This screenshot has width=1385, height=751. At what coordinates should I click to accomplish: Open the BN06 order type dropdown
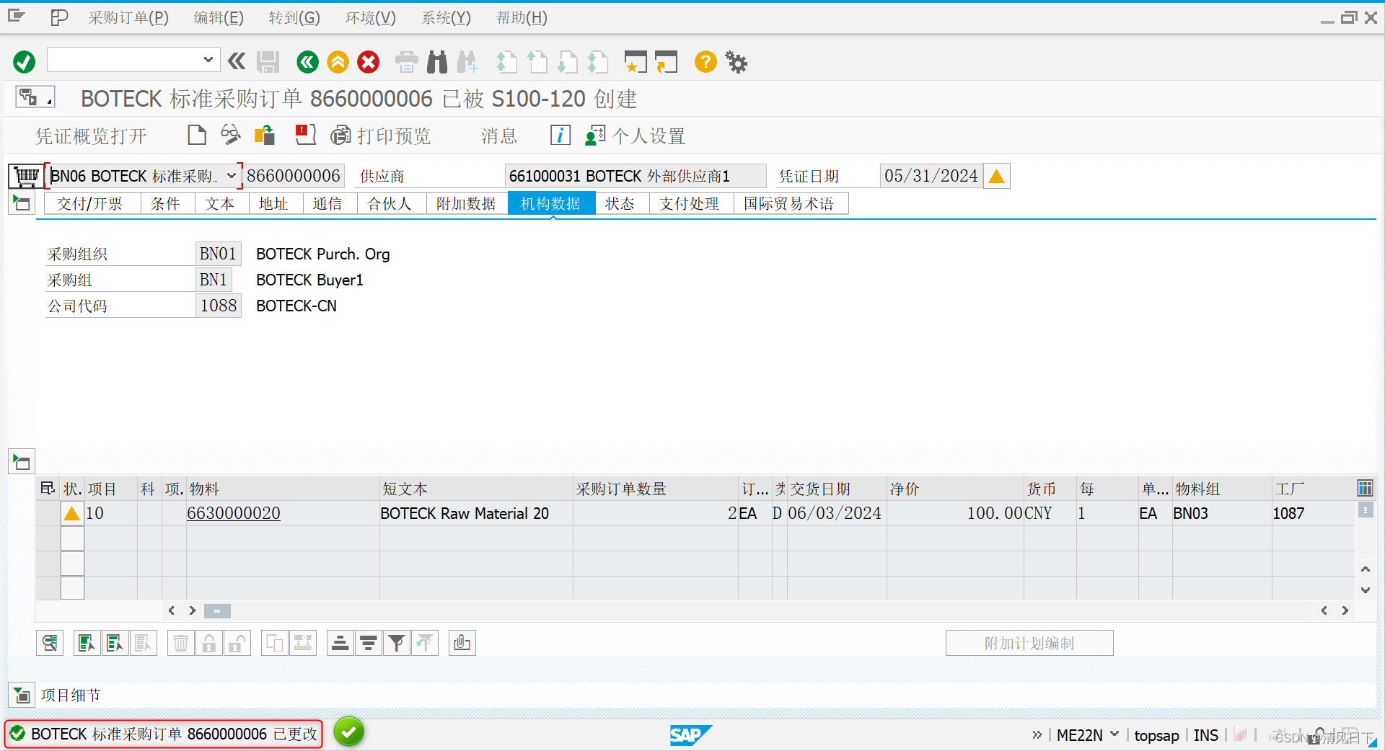coord(232,176)
